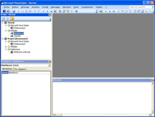Click the Cut scissors icon

pyautogui.click(x=19, y=11)
